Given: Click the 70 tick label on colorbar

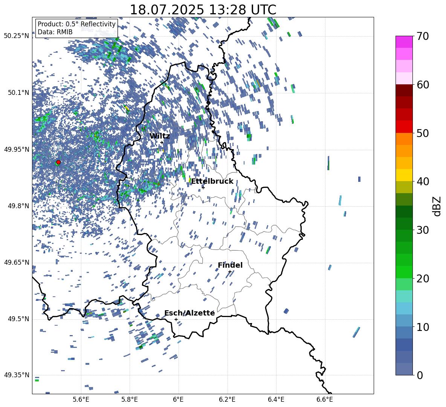Looking at the screenshot, I should click(423, 37).
